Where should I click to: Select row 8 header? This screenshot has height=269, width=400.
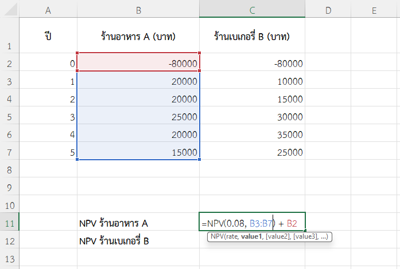click(x=9, y=168)
